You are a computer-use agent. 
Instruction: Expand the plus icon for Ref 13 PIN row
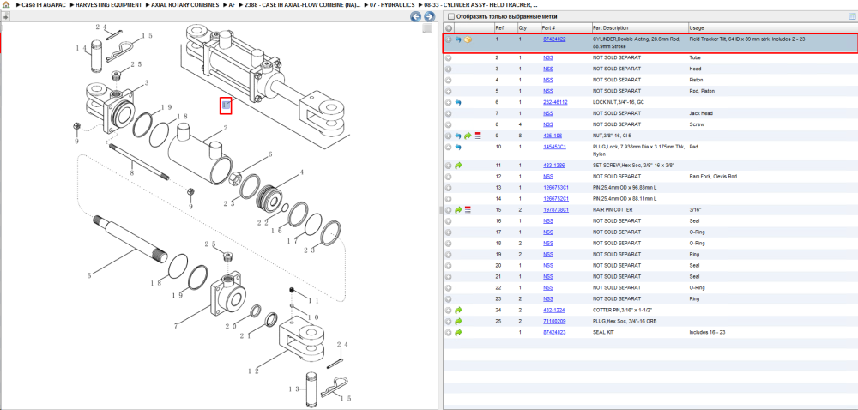(x=449, y=188)
